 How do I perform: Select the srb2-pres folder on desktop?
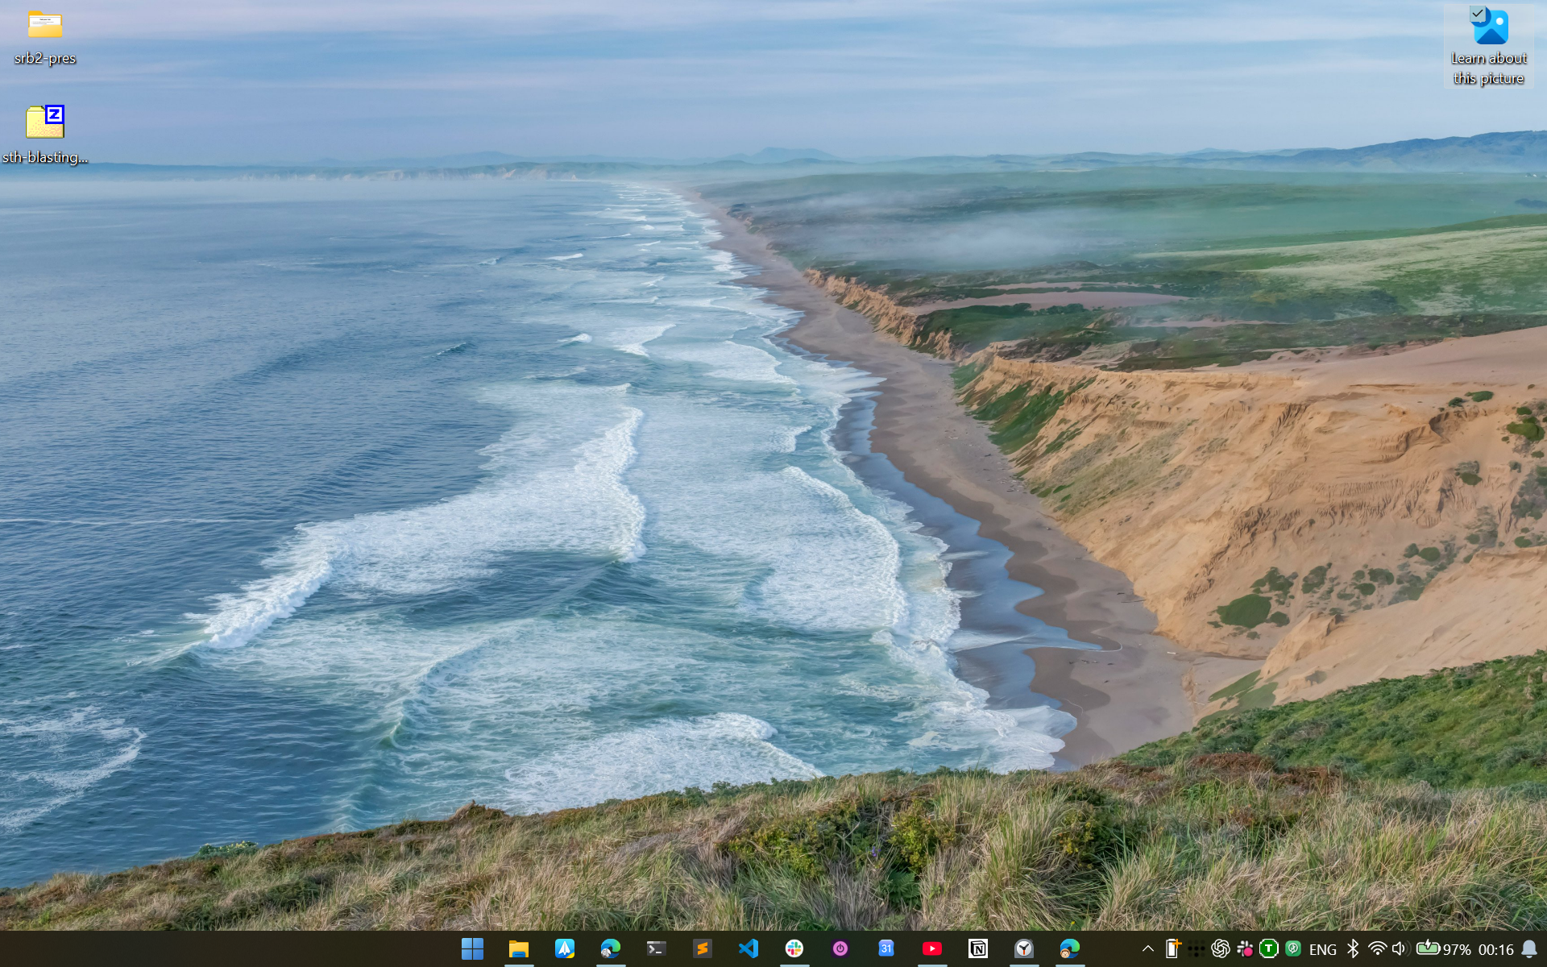coord(45,39)
